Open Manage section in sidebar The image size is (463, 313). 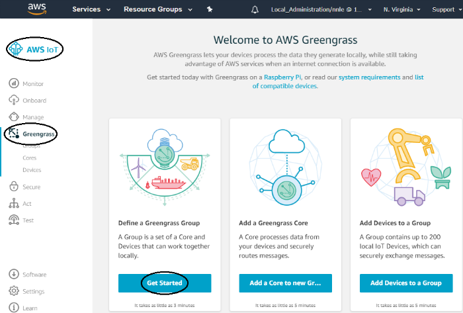[33, 117]
